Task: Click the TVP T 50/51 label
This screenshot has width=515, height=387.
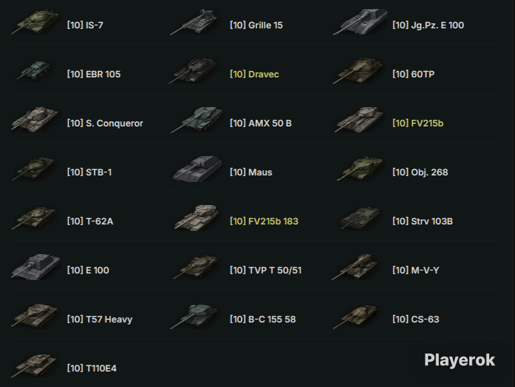Action: click(x=266, y=270)
